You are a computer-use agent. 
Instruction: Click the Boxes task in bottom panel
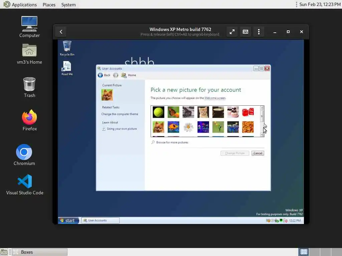pyautogui.click(x=39, y=252)
